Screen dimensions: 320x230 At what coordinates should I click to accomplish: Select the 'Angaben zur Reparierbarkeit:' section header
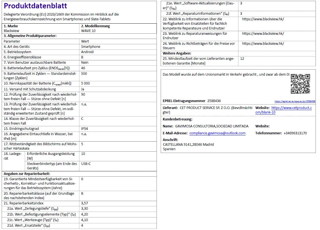click(x=27, y=174)
